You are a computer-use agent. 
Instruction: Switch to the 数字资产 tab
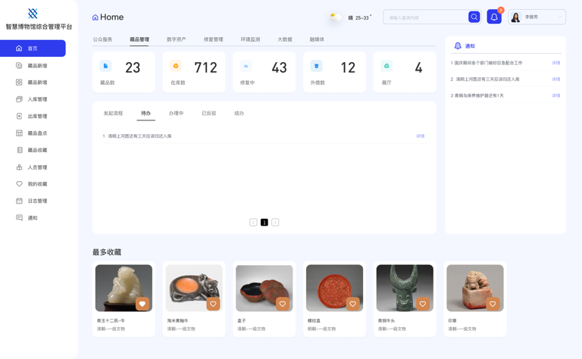176,39
